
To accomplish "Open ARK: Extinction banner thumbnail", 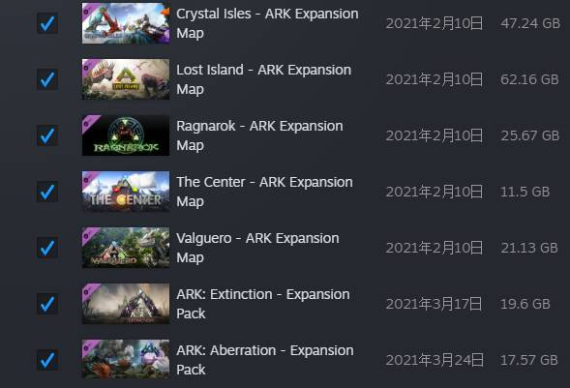I will 126,304.
